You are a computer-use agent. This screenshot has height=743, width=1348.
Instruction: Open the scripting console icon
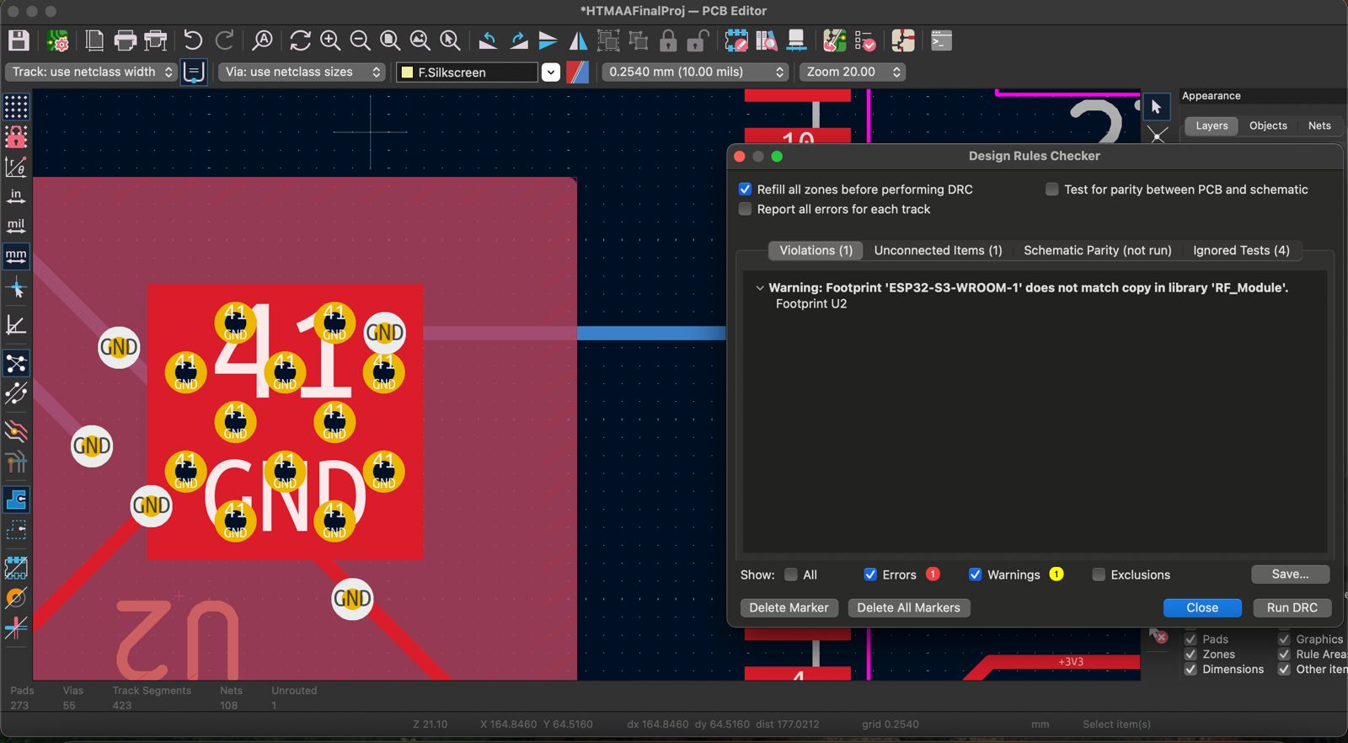[941, 40]
